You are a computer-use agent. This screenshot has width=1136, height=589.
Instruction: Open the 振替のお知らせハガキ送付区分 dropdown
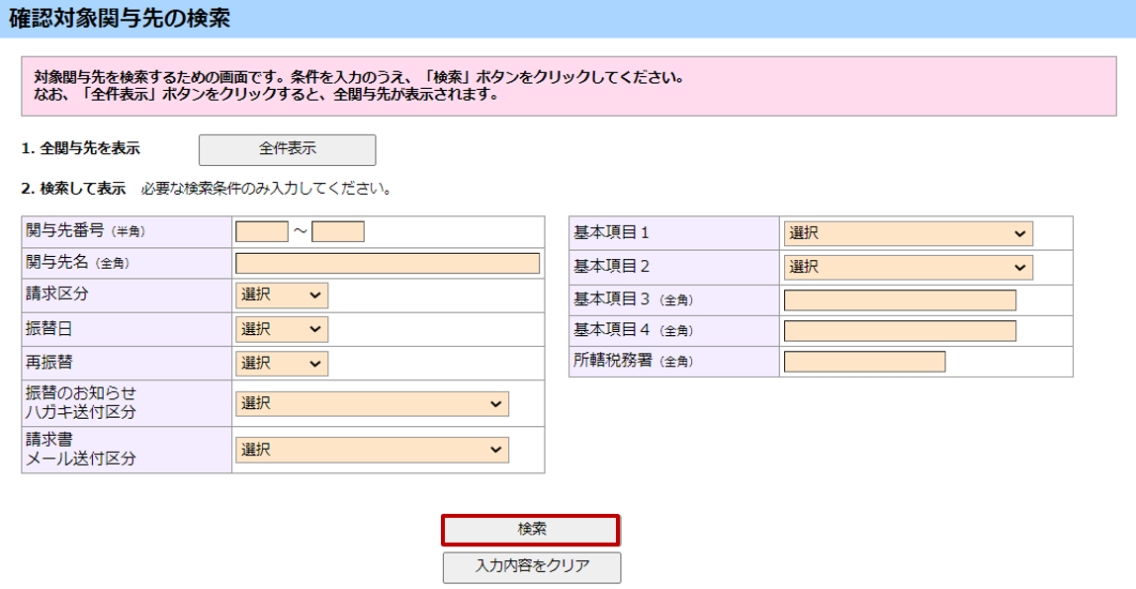[372, 404]
